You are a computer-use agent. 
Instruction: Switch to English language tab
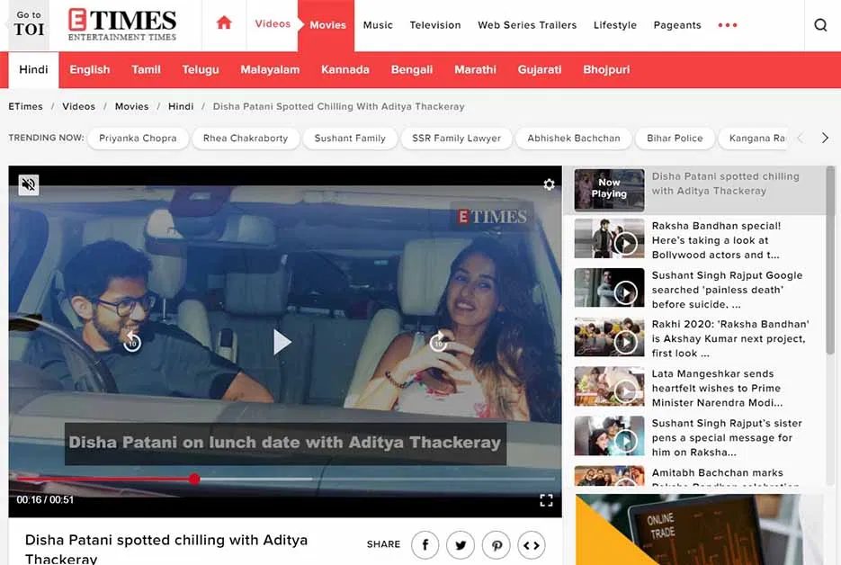[90, 70]
